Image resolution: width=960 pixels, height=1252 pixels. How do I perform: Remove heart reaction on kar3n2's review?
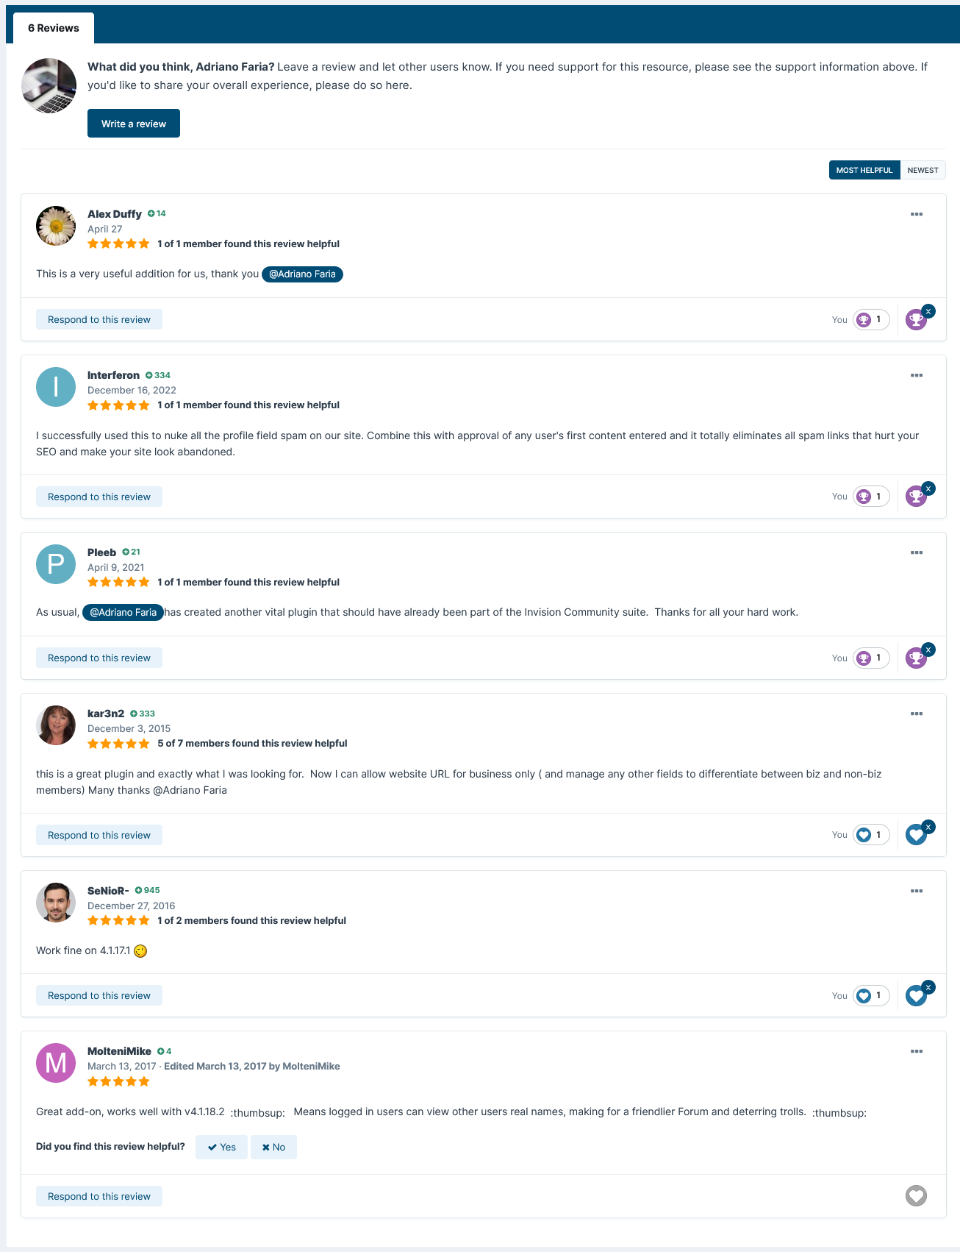[x=928, y=827]
